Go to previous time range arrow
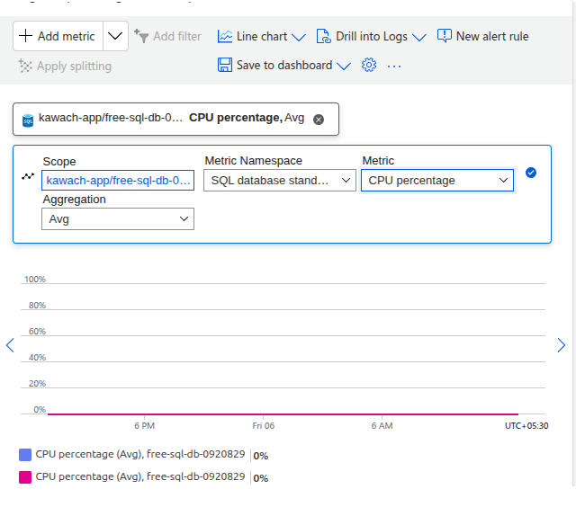 coord(10,345)
